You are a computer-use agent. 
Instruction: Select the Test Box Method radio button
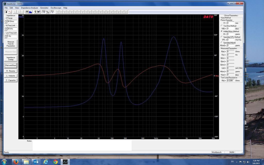point(221,26)
